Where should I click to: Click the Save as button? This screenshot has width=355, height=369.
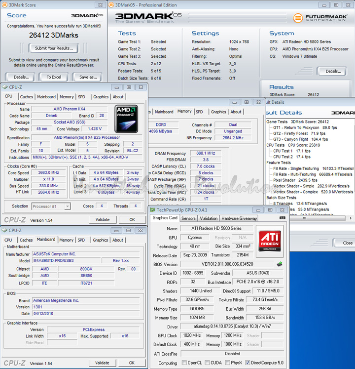pyautogui.click(x=88, y=77)
